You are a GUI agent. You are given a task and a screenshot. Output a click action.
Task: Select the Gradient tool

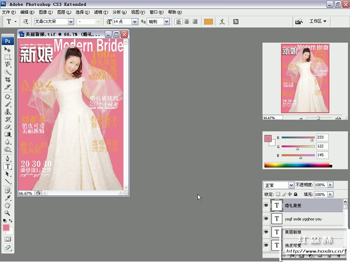[x=7, y=134]
